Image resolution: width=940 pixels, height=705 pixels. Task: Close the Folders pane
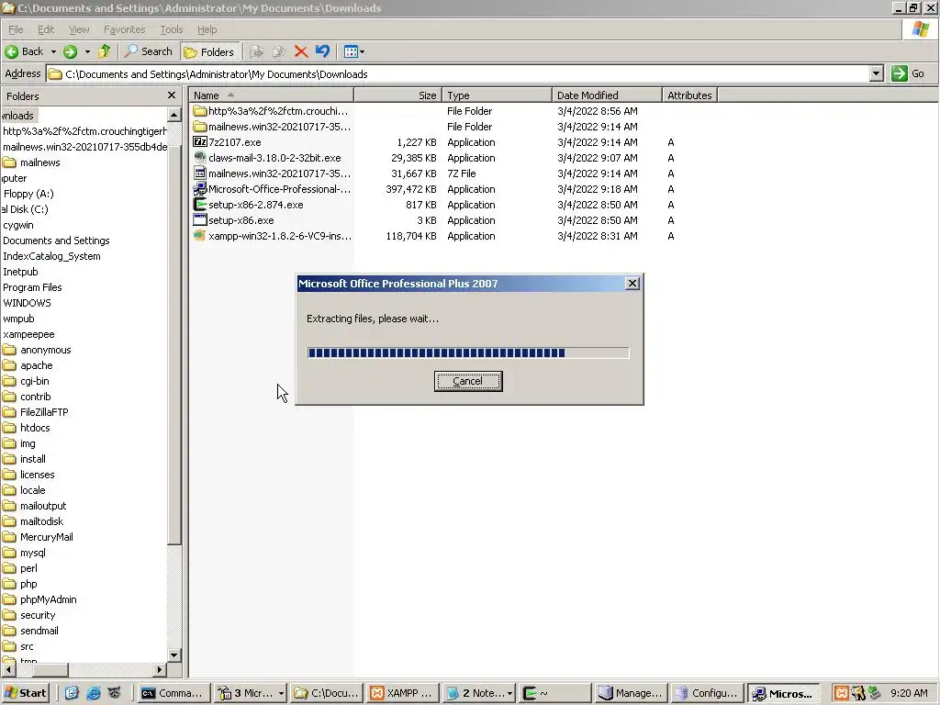point(172,95)
